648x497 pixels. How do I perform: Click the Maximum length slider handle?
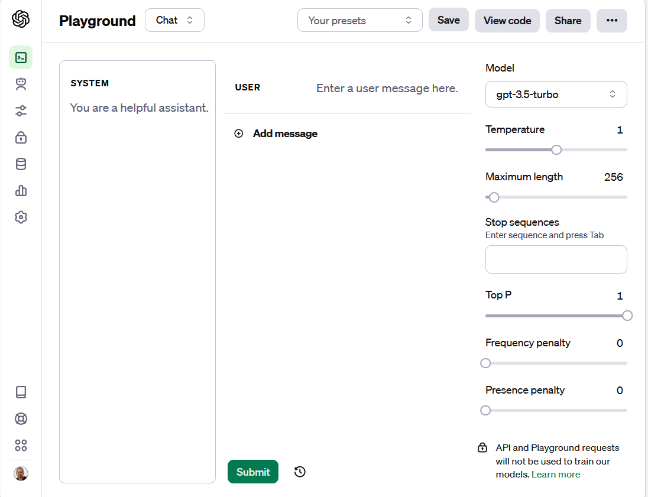tap(494, 197)
